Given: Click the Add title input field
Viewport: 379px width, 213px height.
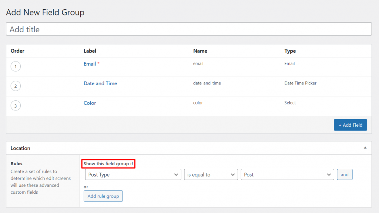Looking at the screenshot, I should 189,29.
